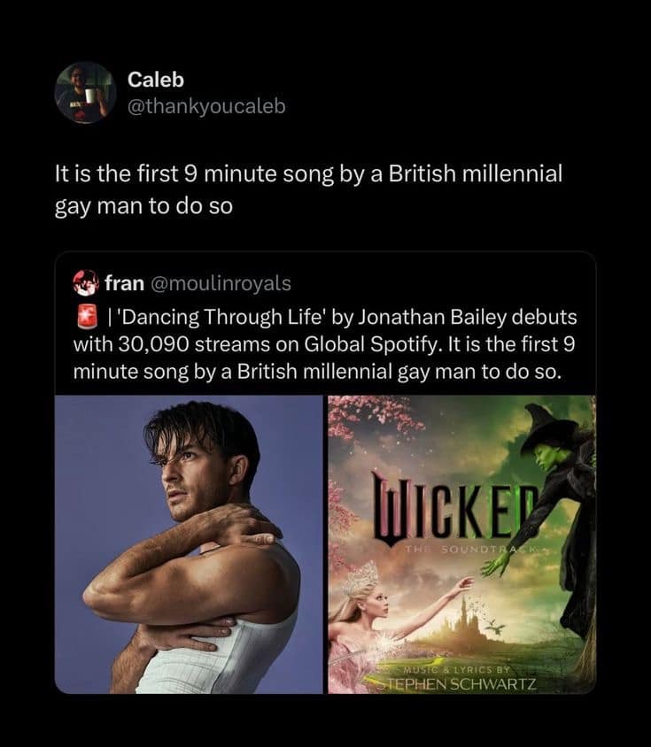The height and width of the screenshot is (747, 651).
Task: Open Caleb's profile avatar picture
Action: tap(85, 92)
